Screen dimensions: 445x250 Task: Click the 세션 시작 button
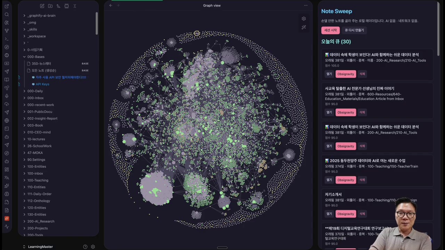pos(330,30)
